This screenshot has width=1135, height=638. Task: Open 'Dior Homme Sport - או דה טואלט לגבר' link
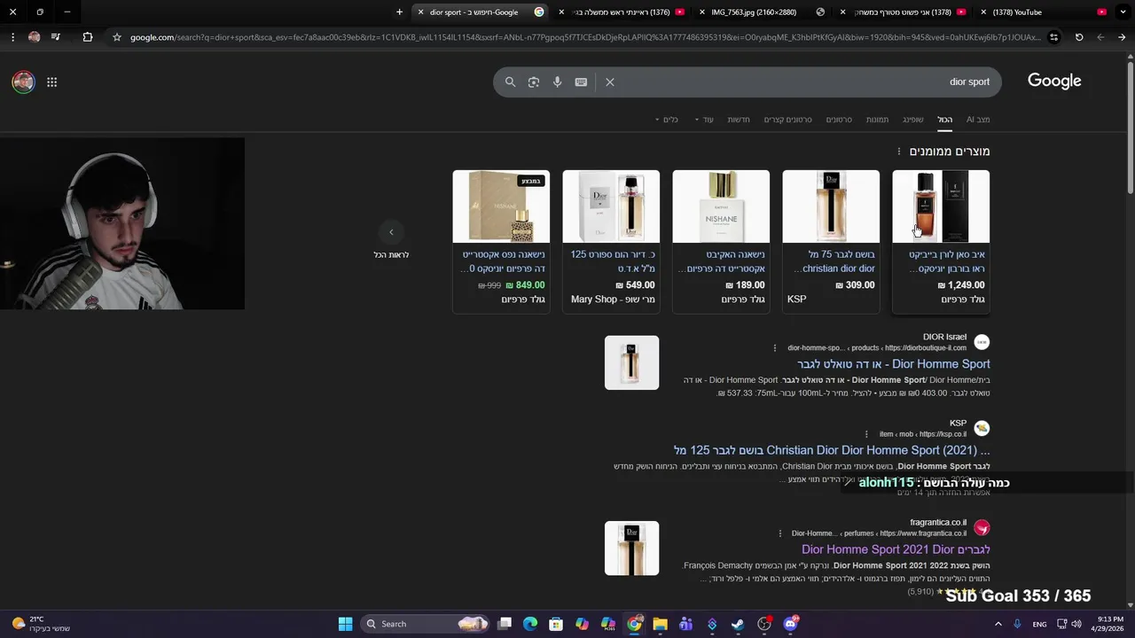tap(894, 364)
